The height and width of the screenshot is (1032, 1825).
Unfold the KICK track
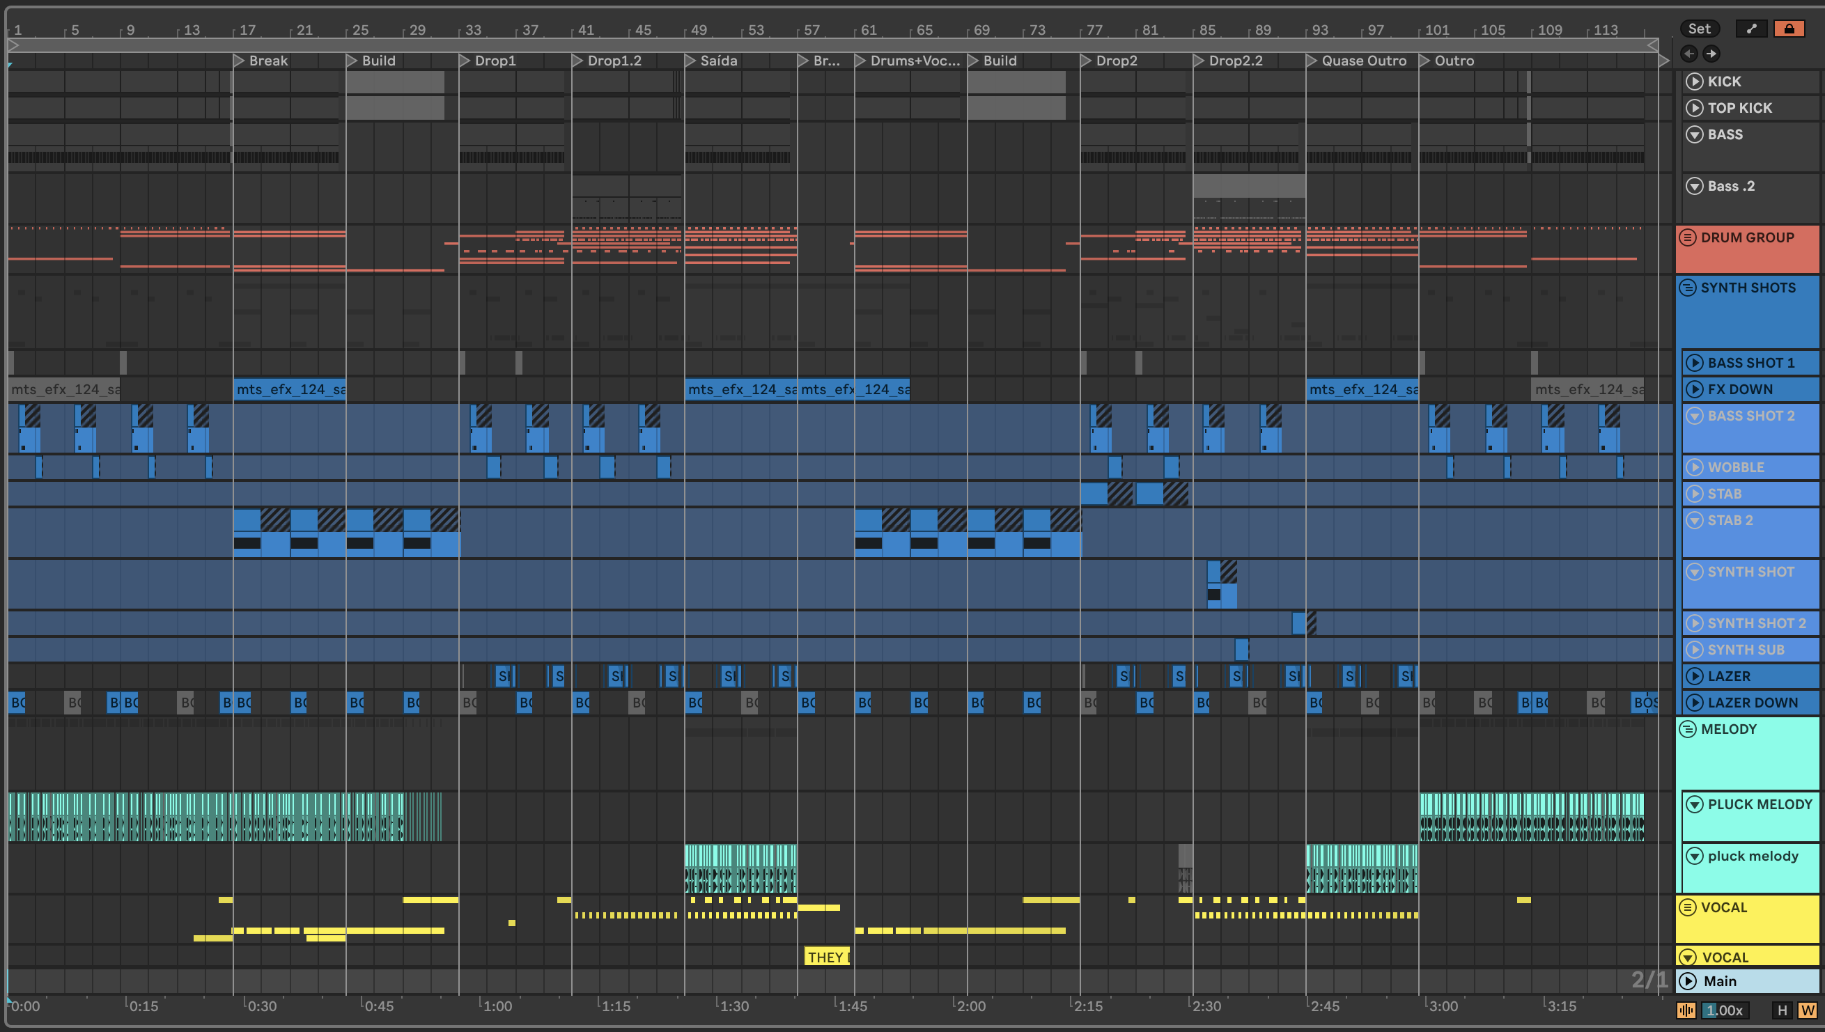(1694, 81)
